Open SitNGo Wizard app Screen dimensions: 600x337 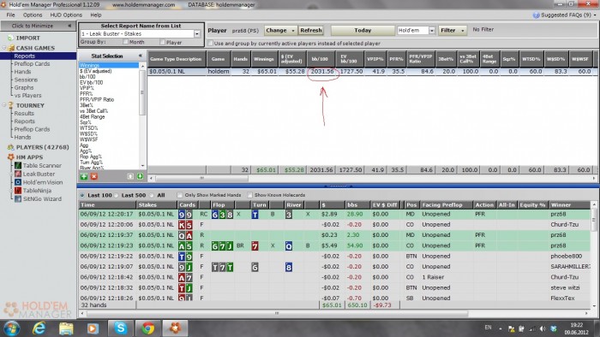pos(42,198)
